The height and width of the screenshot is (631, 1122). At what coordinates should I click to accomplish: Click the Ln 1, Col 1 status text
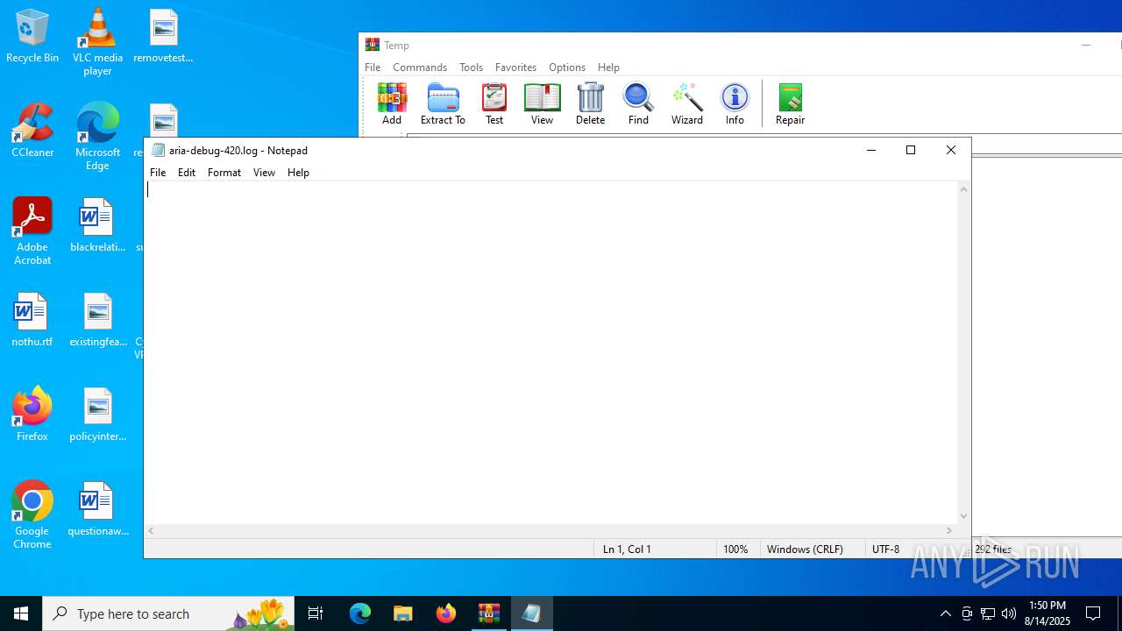coord(627,549)
